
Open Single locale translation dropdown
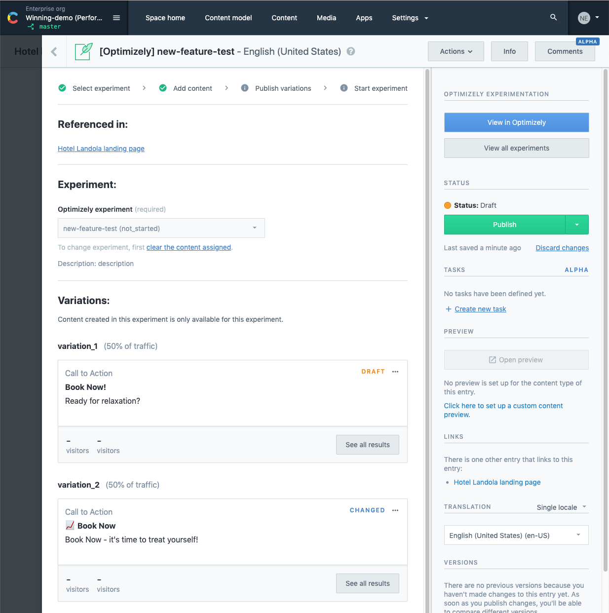coord(562,507)
